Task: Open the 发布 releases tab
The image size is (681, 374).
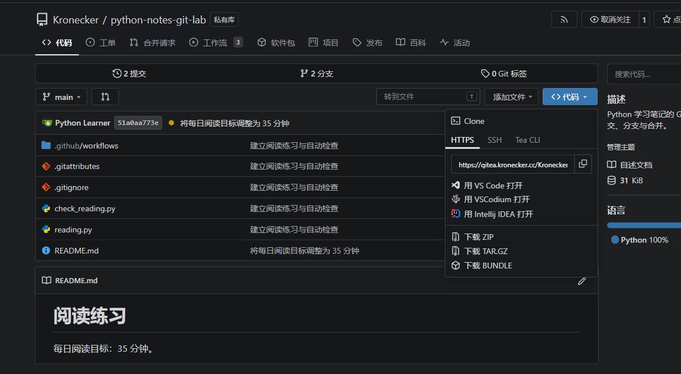Action: (x=368, y=42)
